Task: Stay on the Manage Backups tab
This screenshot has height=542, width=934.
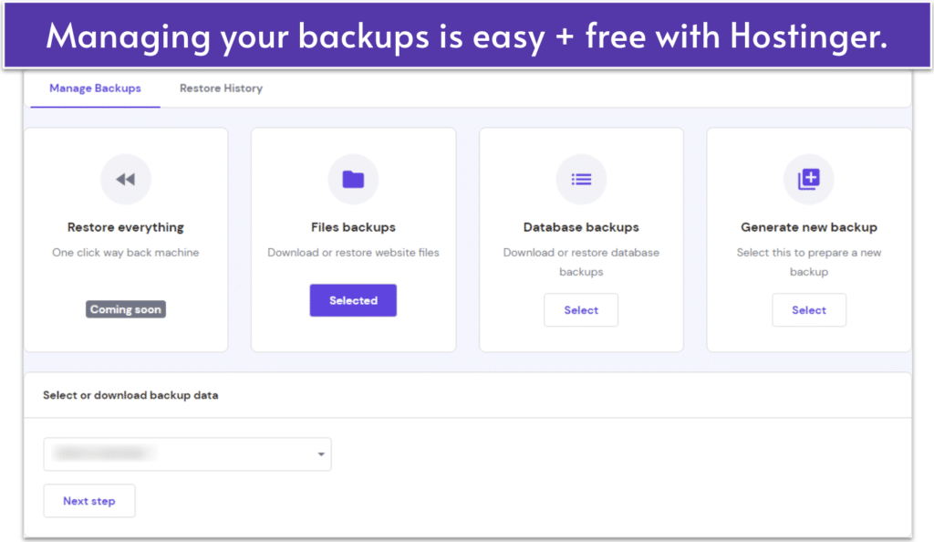Action: (x=95, y=89)
